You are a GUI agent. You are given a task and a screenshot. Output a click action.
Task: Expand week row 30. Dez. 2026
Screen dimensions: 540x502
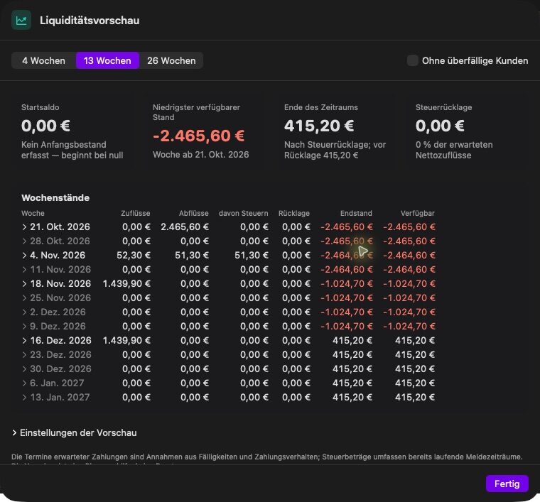(24, 369)
